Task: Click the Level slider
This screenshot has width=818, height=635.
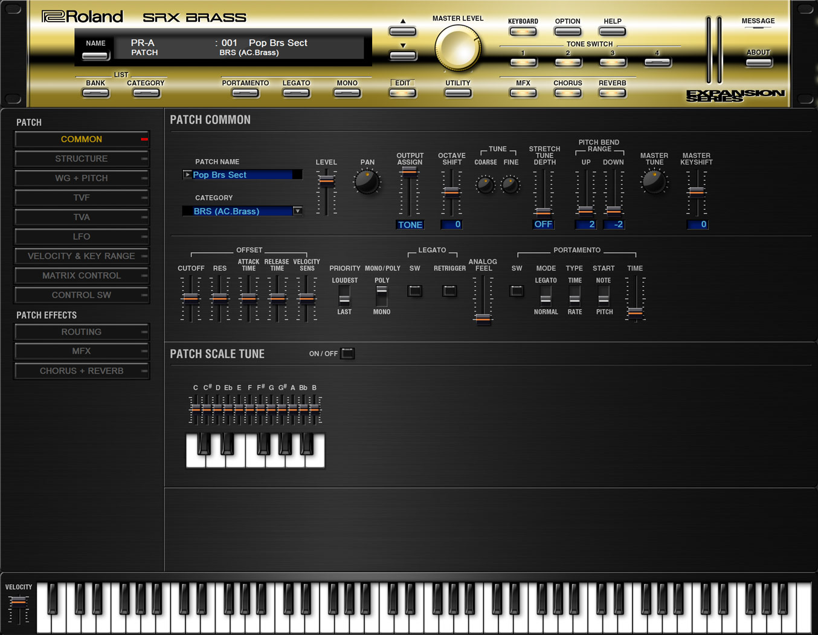Action: [x=326, y=181]
